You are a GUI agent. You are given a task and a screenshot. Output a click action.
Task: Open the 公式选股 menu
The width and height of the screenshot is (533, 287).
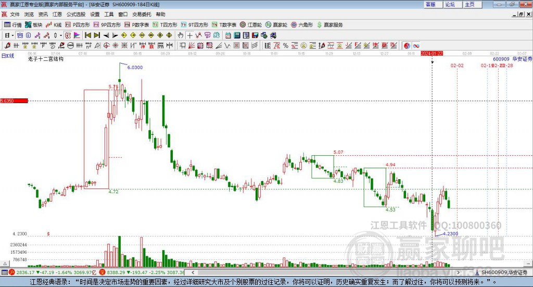(x=76, y=14)
